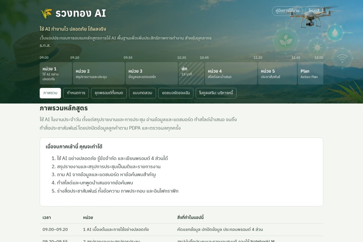363x242 pixels.
Task: Click the สิ่งที่ทำในแอปนี้ column header
Action: coord(191,217)
